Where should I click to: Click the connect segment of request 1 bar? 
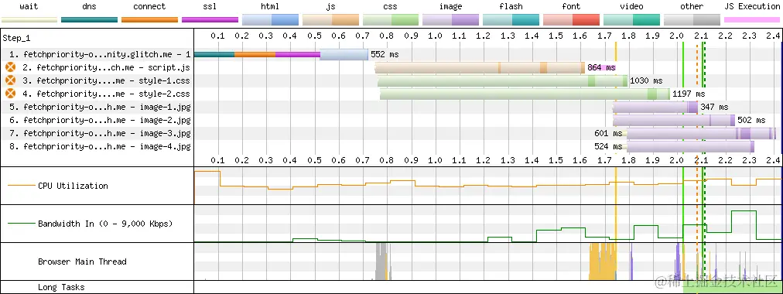tap(255, 54)
